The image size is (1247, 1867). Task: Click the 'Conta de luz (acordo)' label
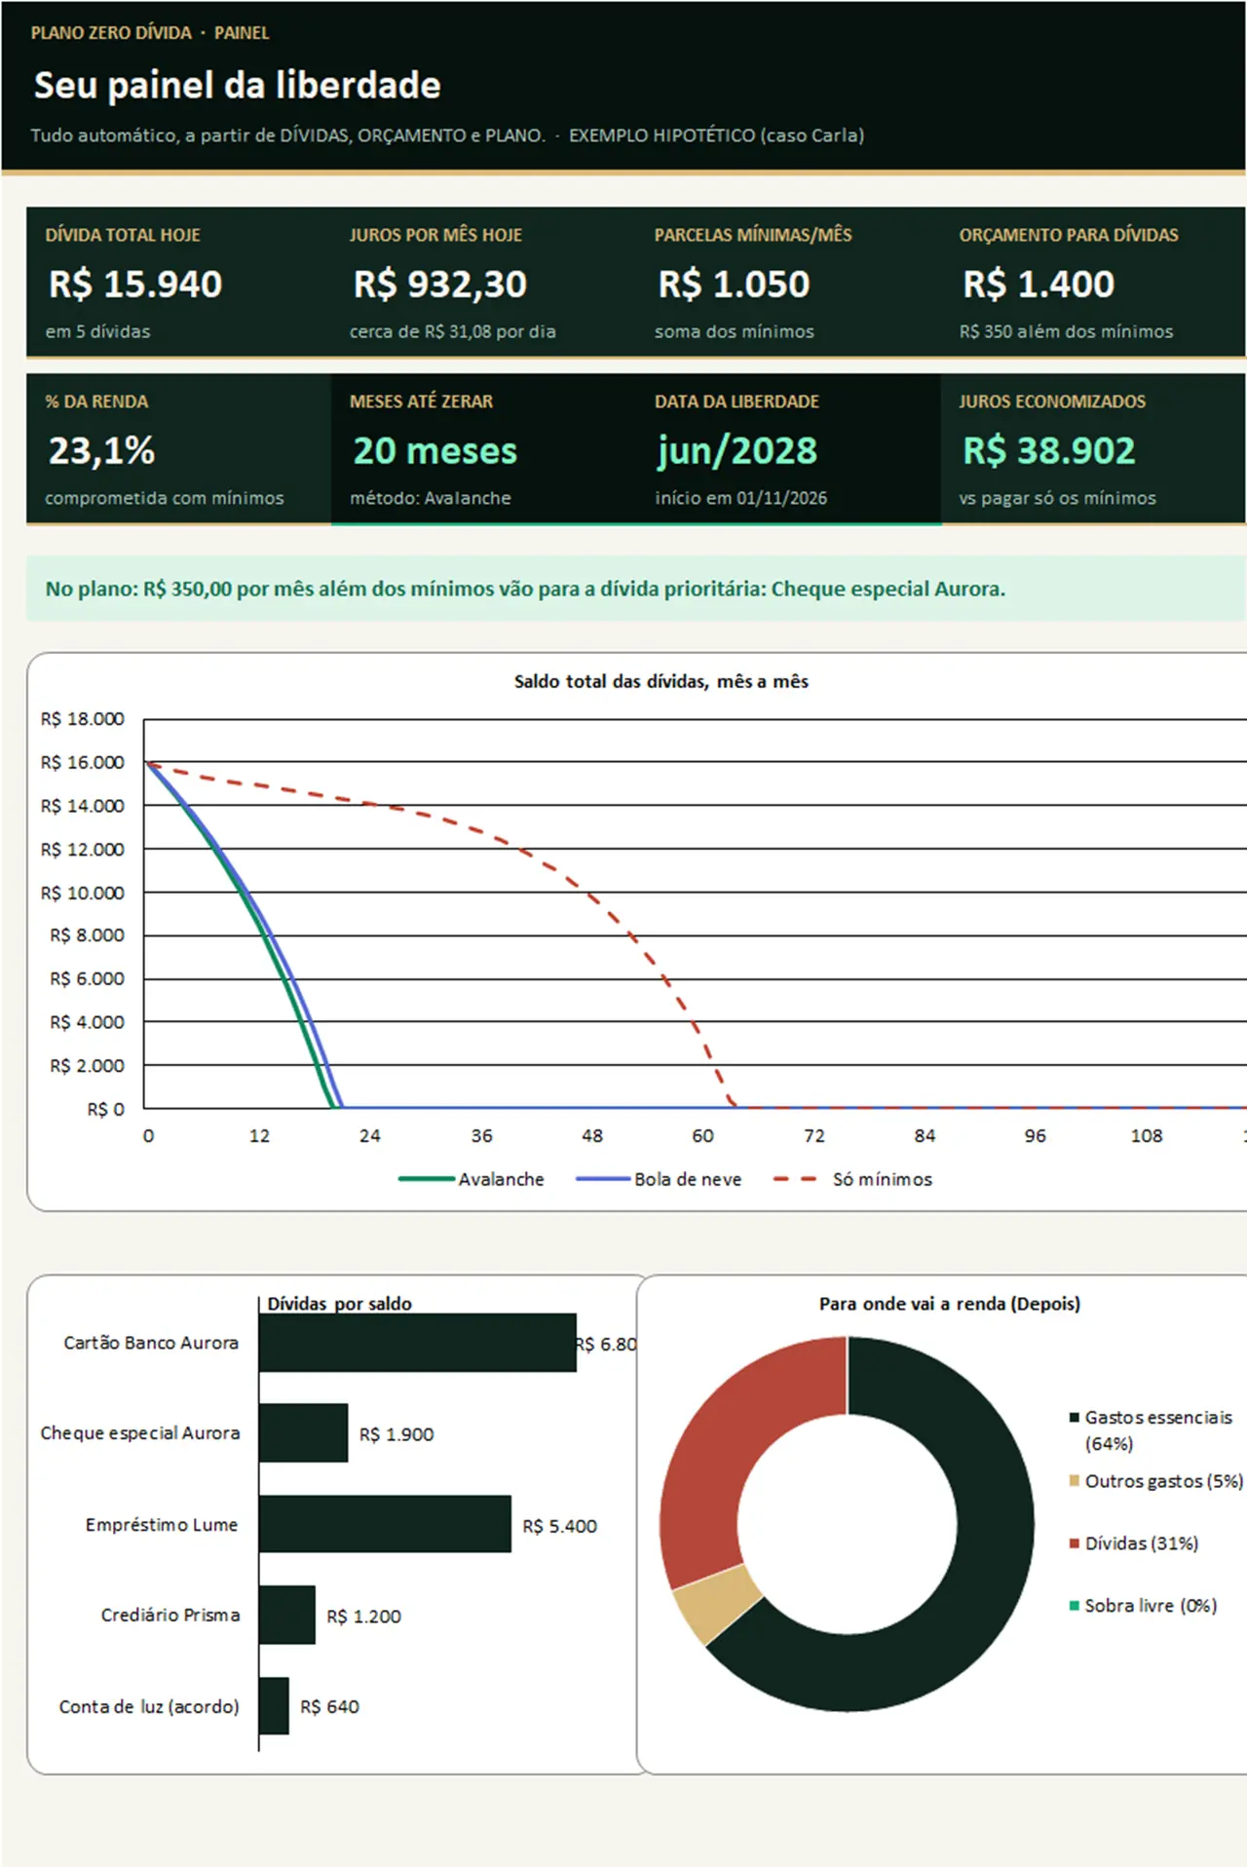149,1707
